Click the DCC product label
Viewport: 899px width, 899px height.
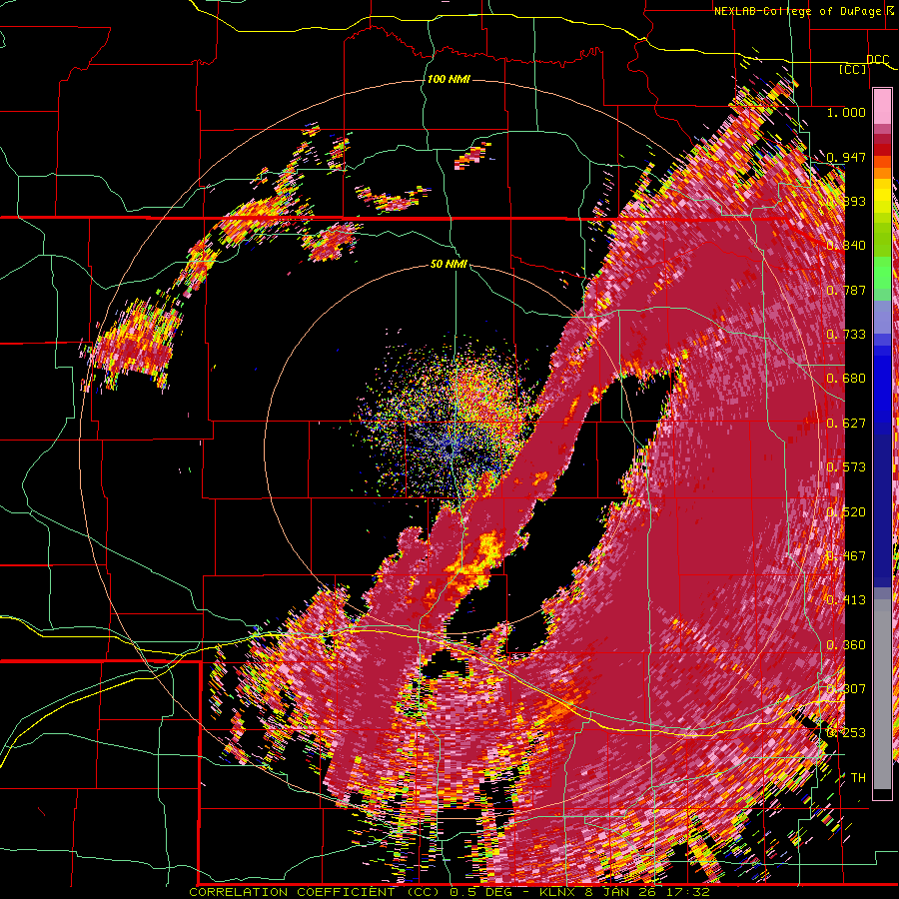878,60
